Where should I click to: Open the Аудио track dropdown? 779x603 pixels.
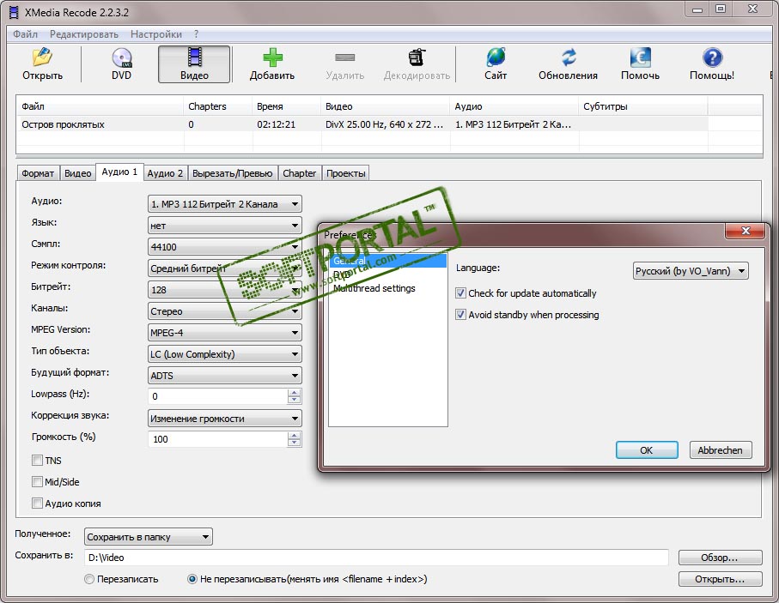[224, 204]
